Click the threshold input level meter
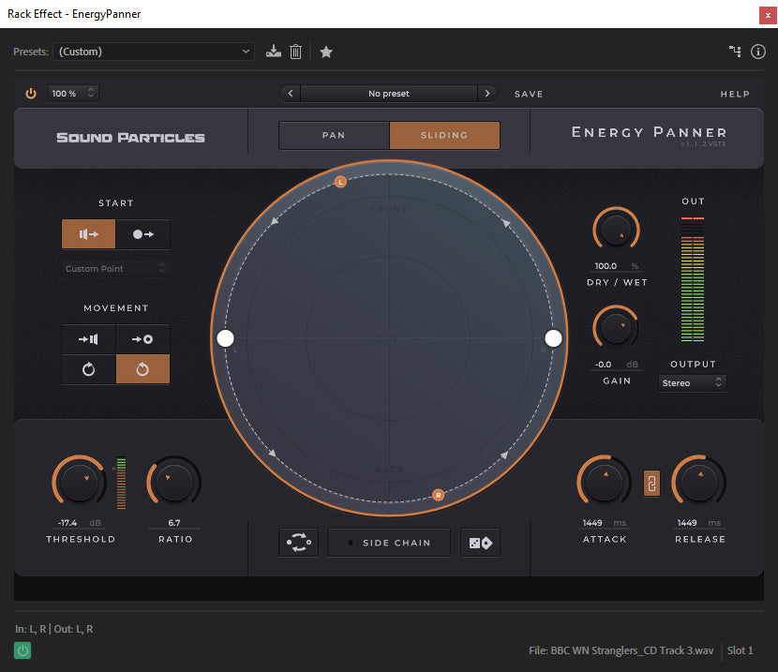 (121, 483)
